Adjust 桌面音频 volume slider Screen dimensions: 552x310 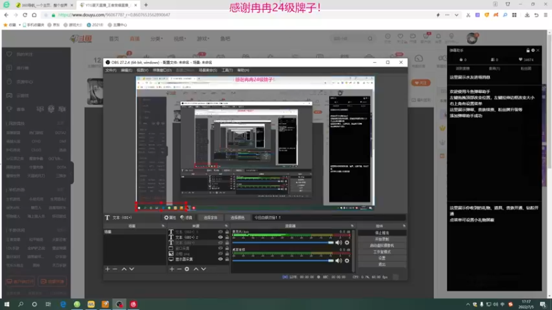point(283,260)
